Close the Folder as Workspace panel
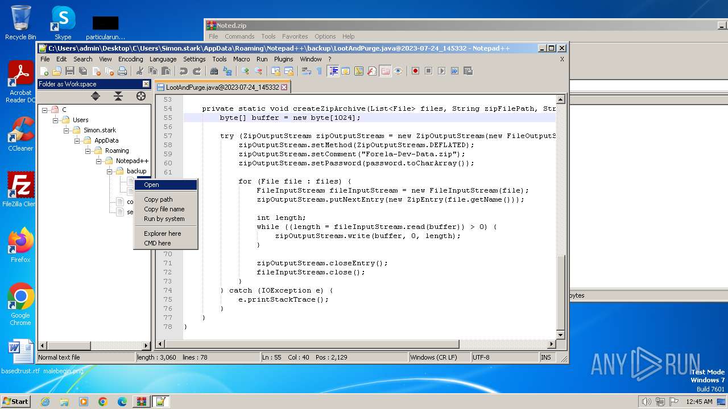This screenshot has width=728, height=409. pyautogui.click(x=146, y=84)
